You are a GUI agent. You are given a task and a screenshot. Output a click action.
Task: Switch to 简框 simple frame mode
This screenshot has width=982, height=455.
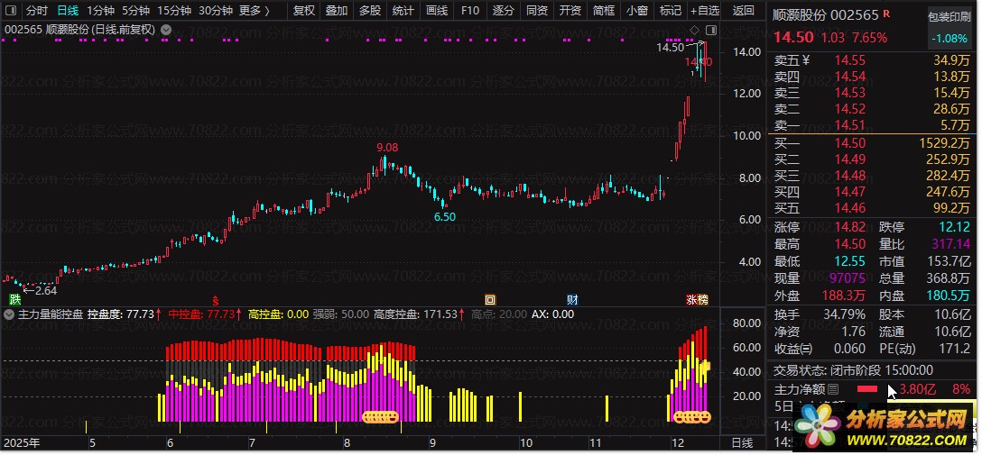[x=603, y=11]
